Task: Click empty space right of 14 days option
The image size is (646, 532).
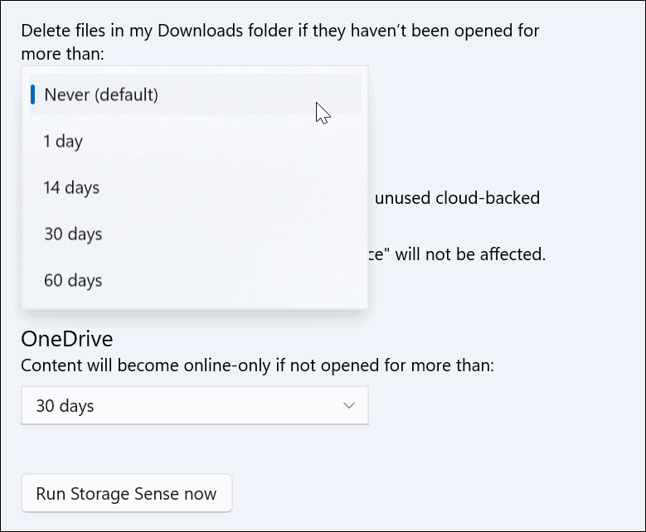Action: 249,187
